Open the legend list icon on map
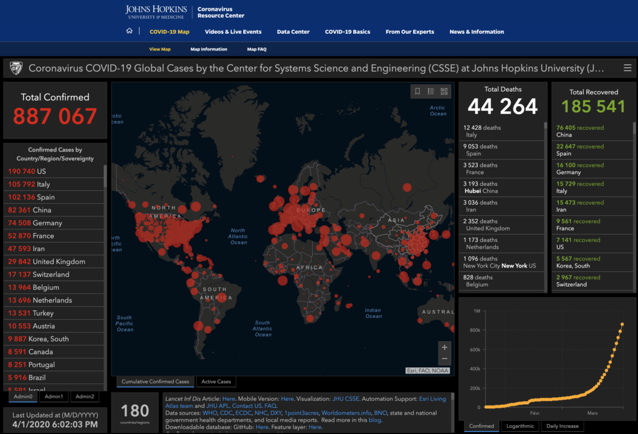 [x=431, y=91]
